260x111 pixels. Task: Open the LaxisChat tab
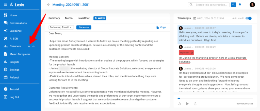pos(83,18)
